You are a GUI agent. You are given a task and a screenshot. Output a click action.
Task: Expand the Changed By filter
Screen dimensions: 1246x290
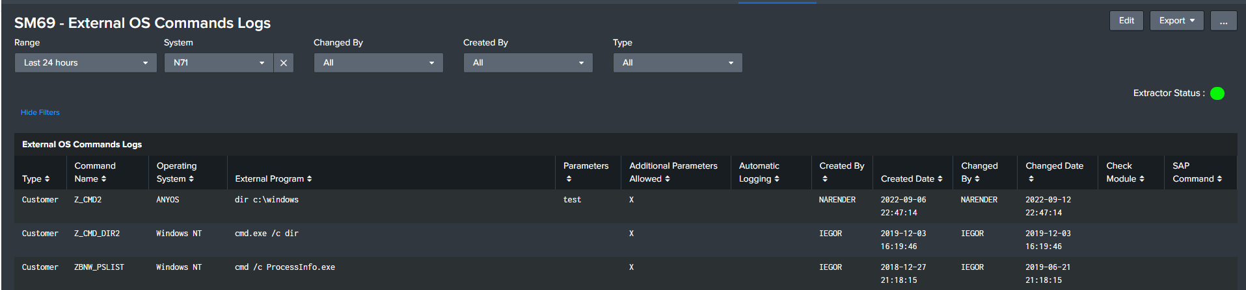[378, 63]
